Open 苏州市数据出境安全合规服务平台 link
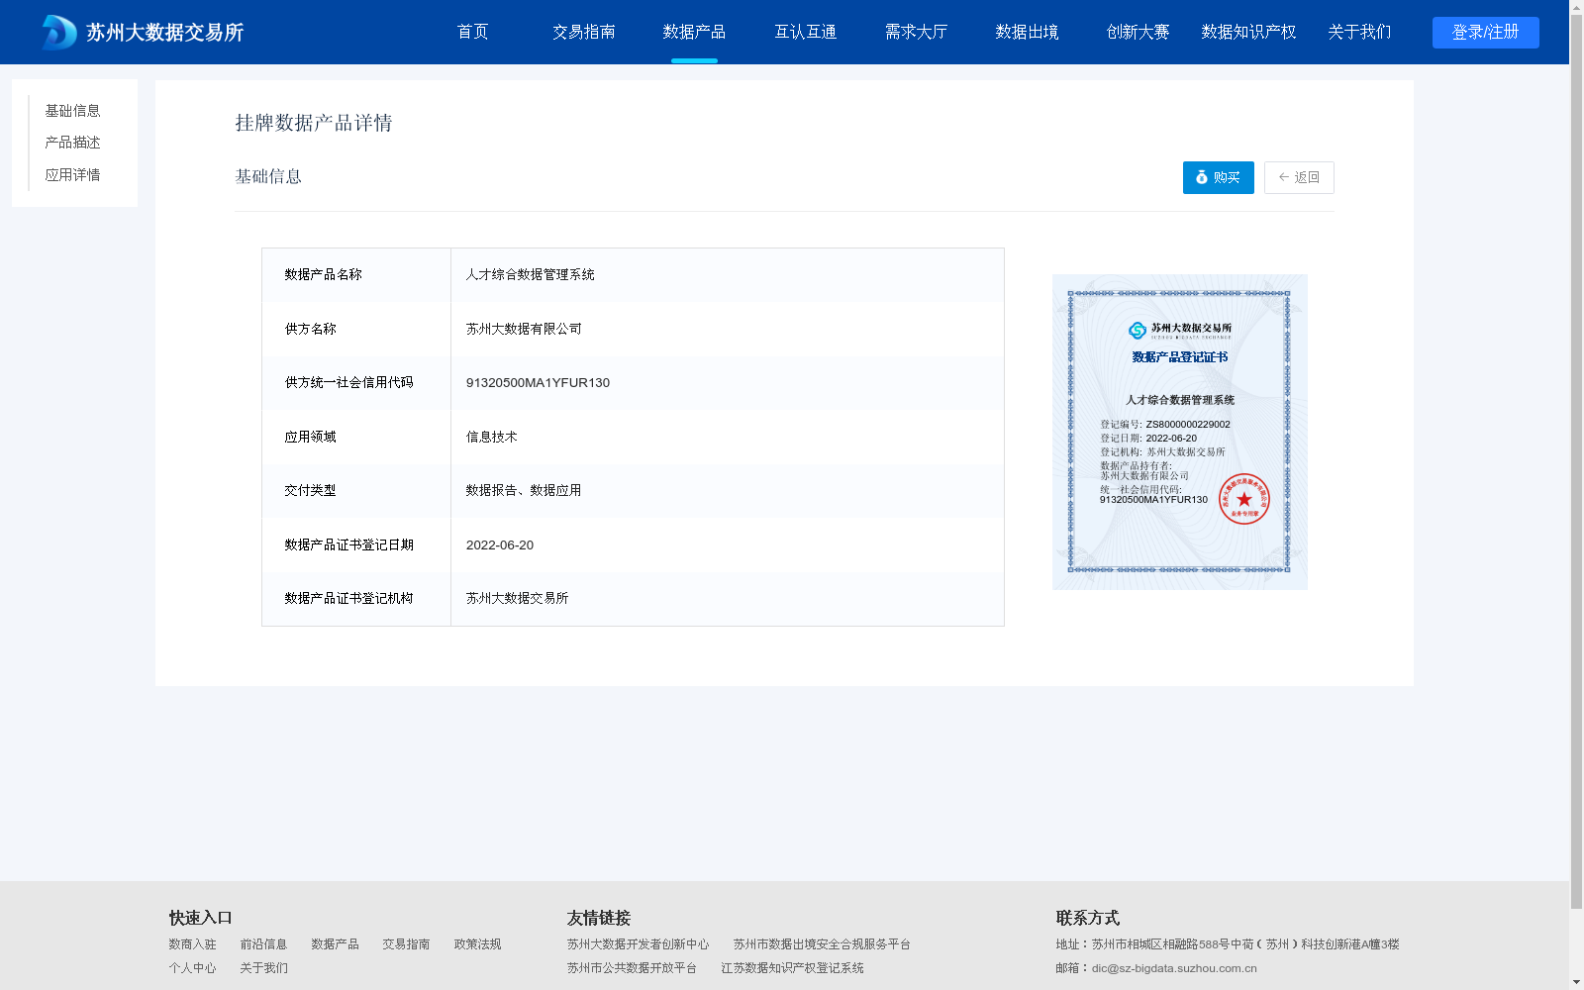This screenshot has height=990, width=1584. pyautogui.click(x=822, y=944)
